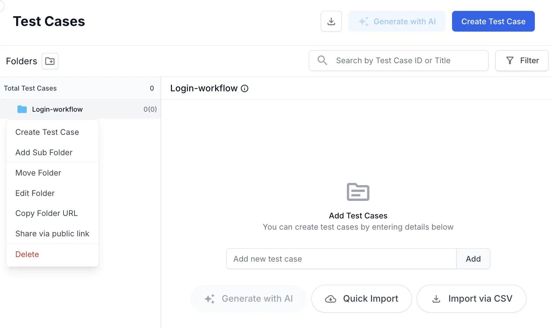Click Copy Folder URL menu item
551x328 pixels.
point(47,213)
